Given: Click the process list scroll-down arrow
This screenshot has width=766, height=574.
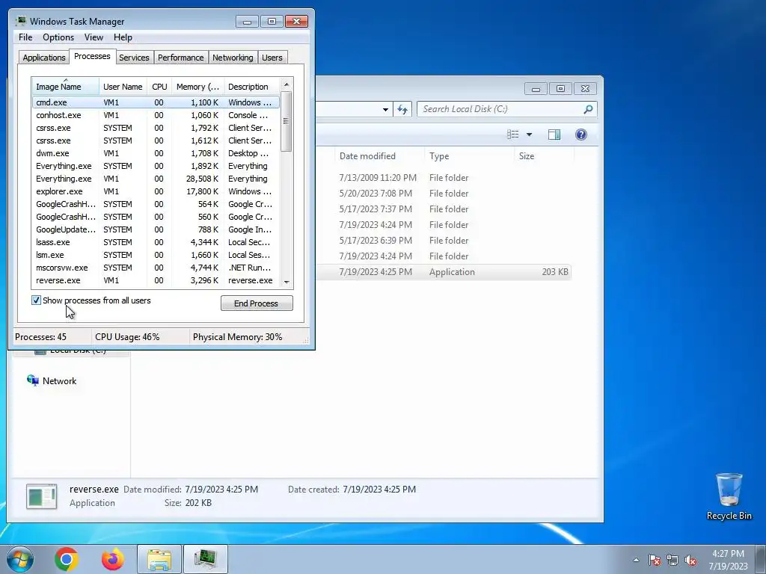Looking at the screenshot, I should point(287,282).
